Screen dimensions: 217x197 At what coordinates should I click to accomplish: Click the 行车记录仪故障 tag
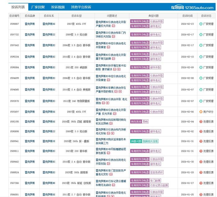coord(159,186)
